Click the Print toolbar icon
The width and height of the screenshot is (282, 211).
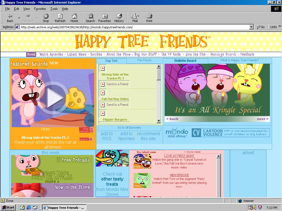tap(149, 18)
